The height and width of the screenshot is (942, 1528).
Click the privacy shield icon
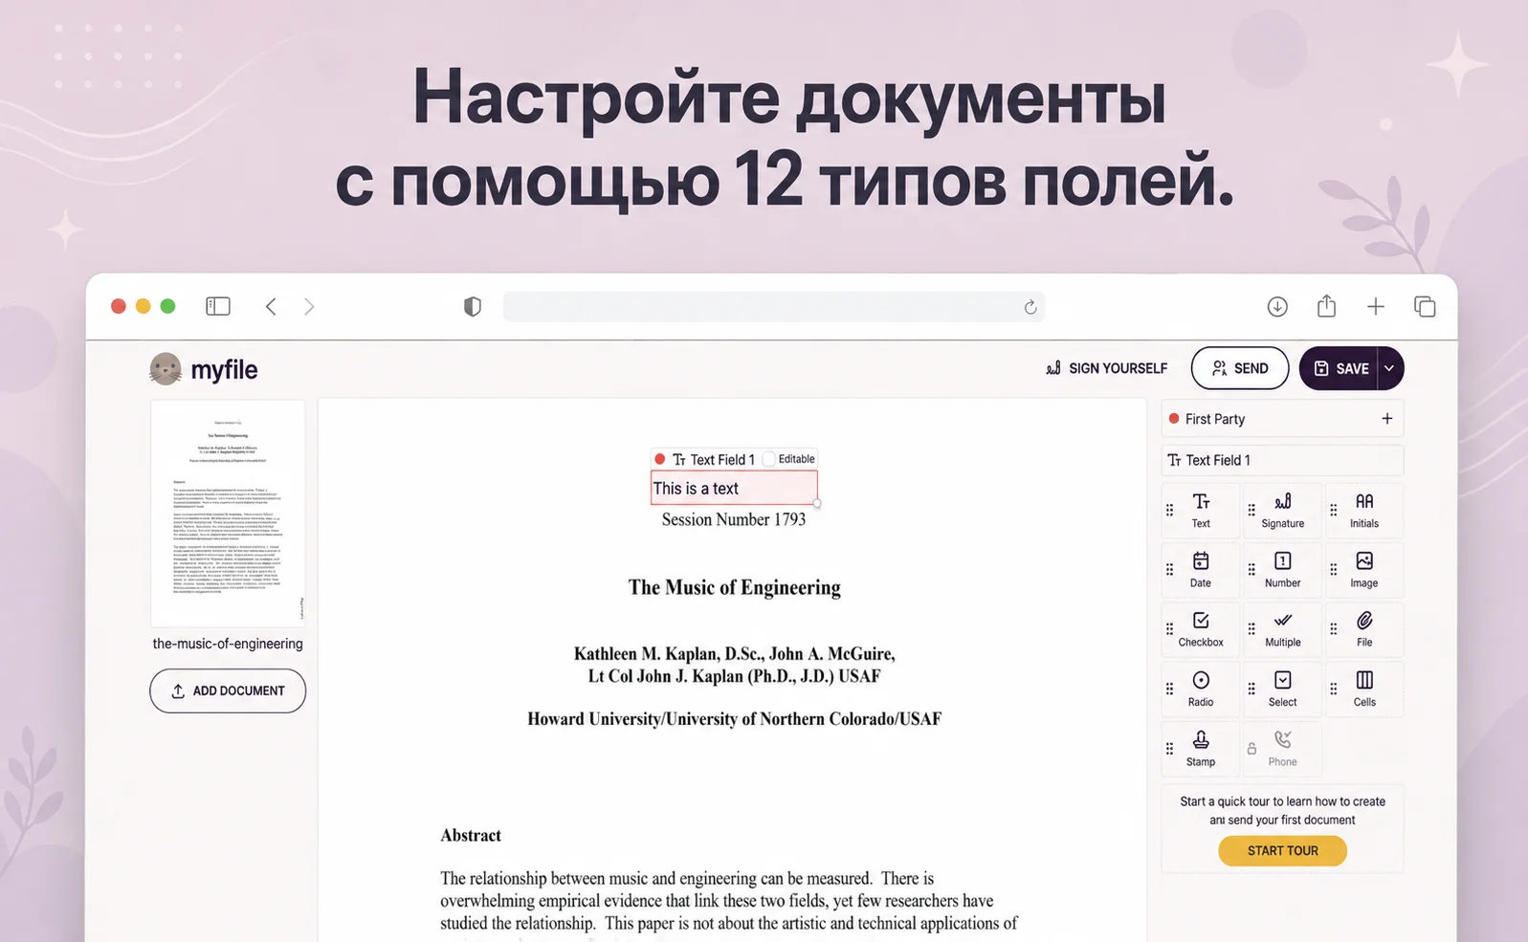473,306
